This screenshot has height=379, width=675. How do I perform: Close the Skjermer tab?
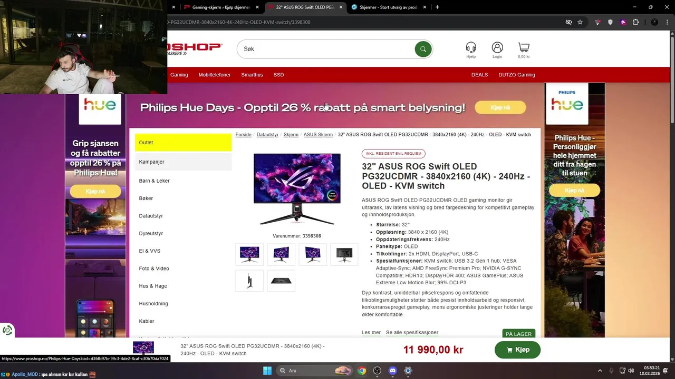[x=425, y=7]
